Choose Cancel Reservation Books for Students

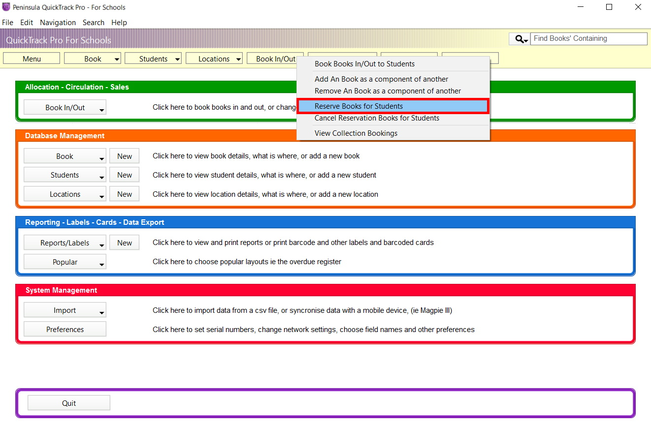pos(393,118)
